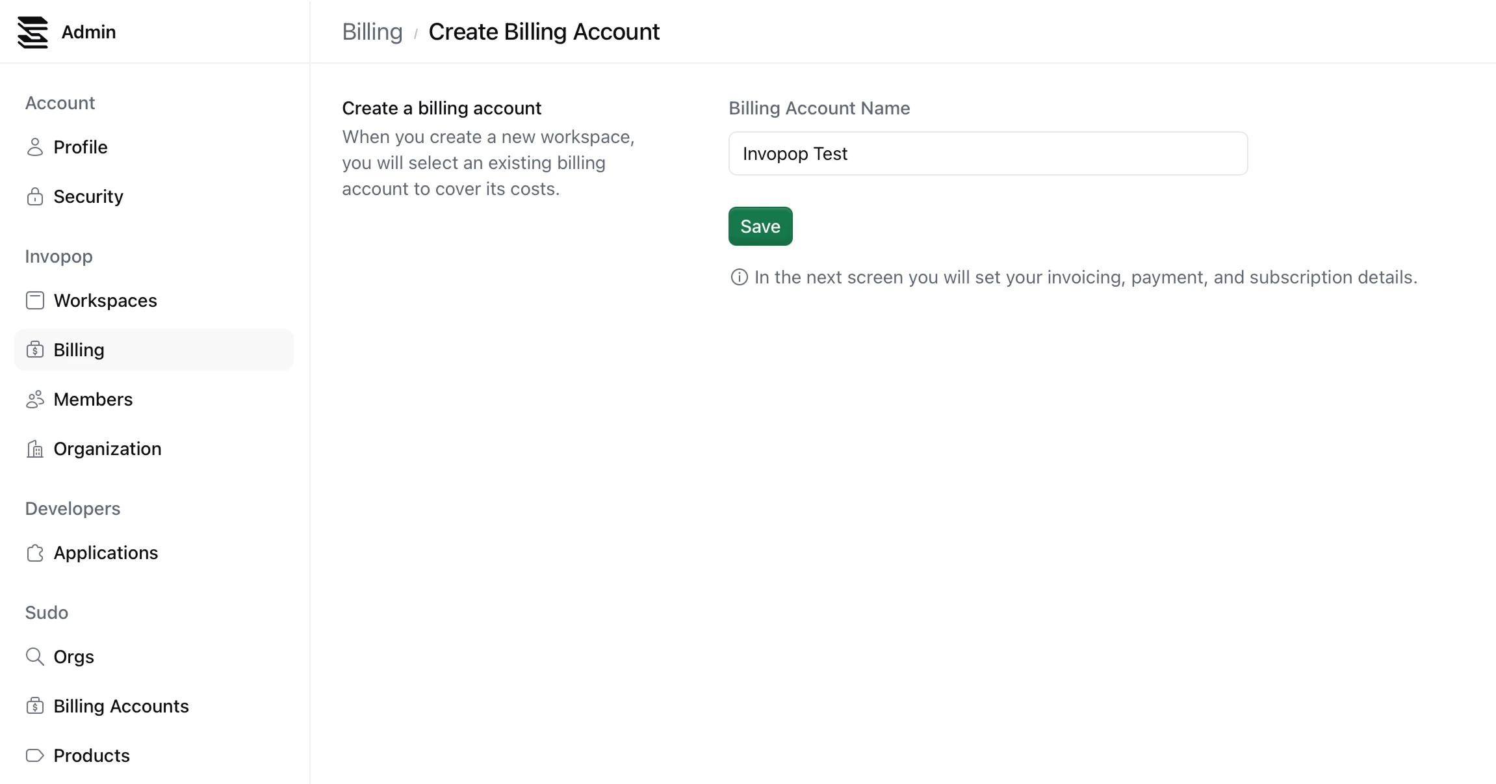Open the Workspaces section
This screenshot has height=784, width=1496.
point(105,300)
